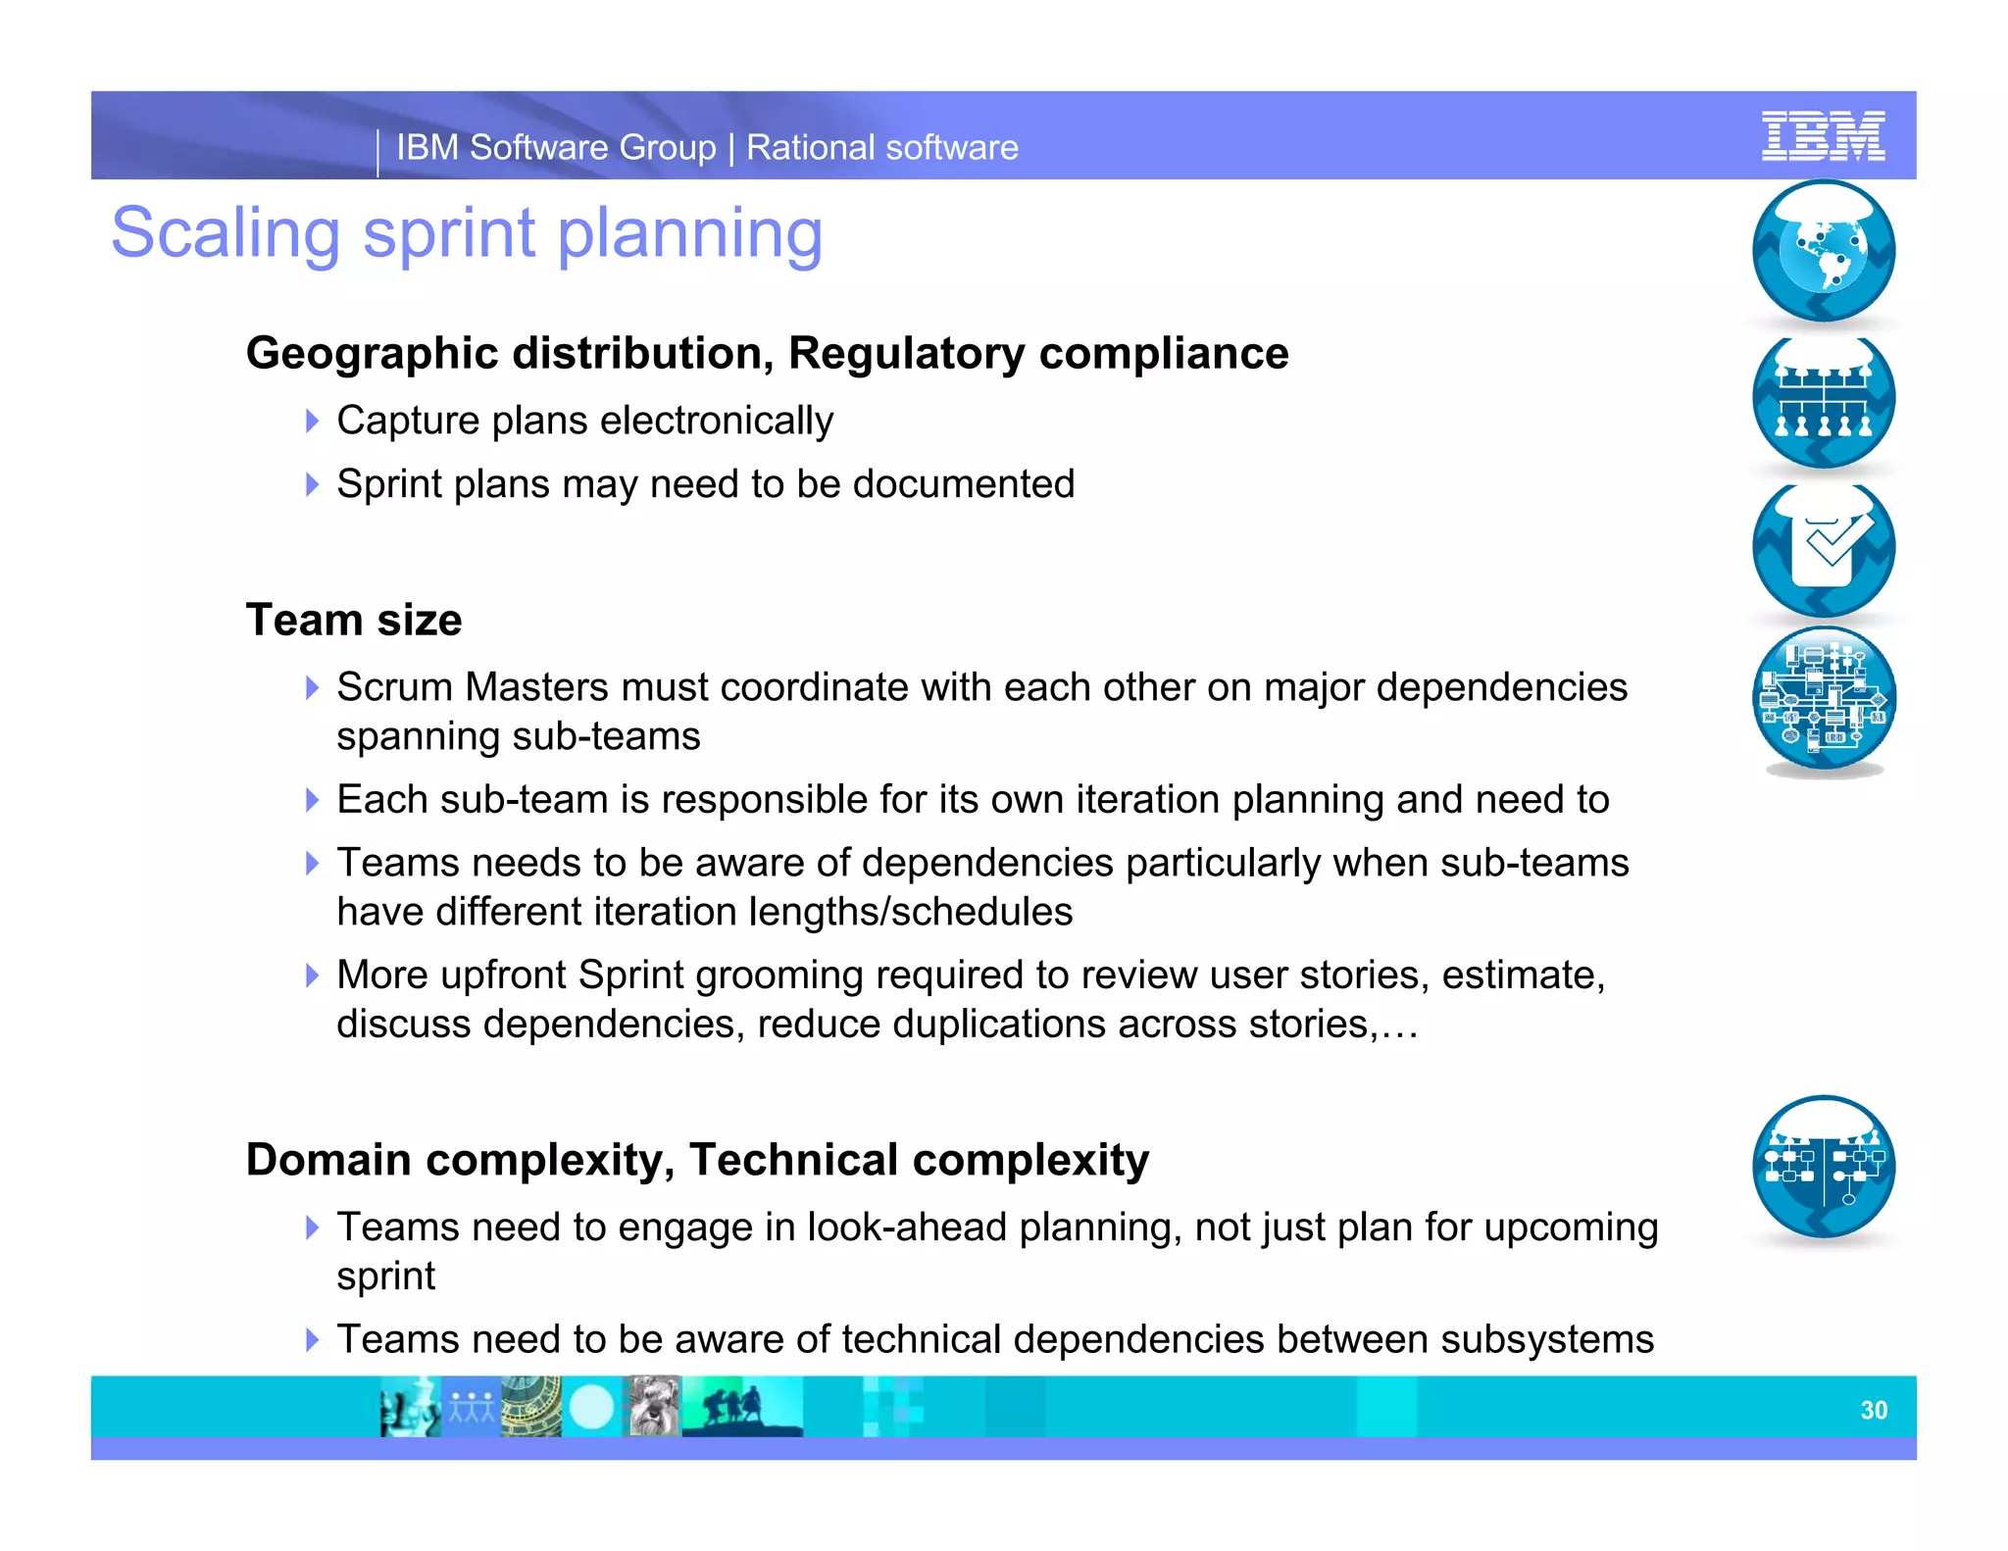Click bullet 'Each sub-team is responsible' line
The image size is (2008, 1551).
point(973,800)
